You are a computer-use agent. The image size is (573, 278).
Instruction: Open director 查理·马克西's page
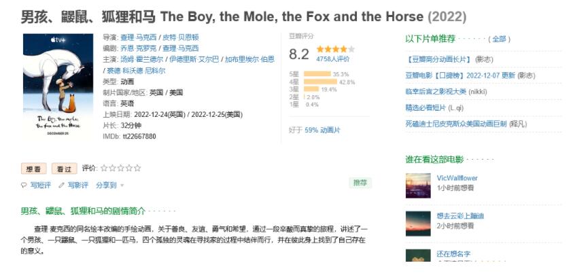pyautogui.click(x=139, y=37)
